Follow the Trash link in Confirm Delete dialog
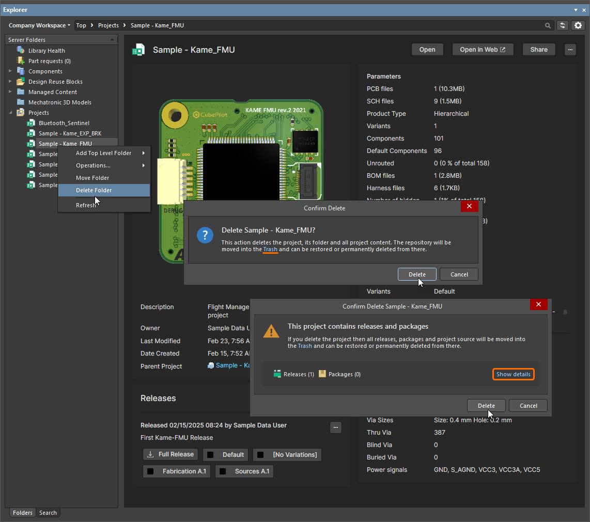The image size is (590, 522). pos(270,249)
